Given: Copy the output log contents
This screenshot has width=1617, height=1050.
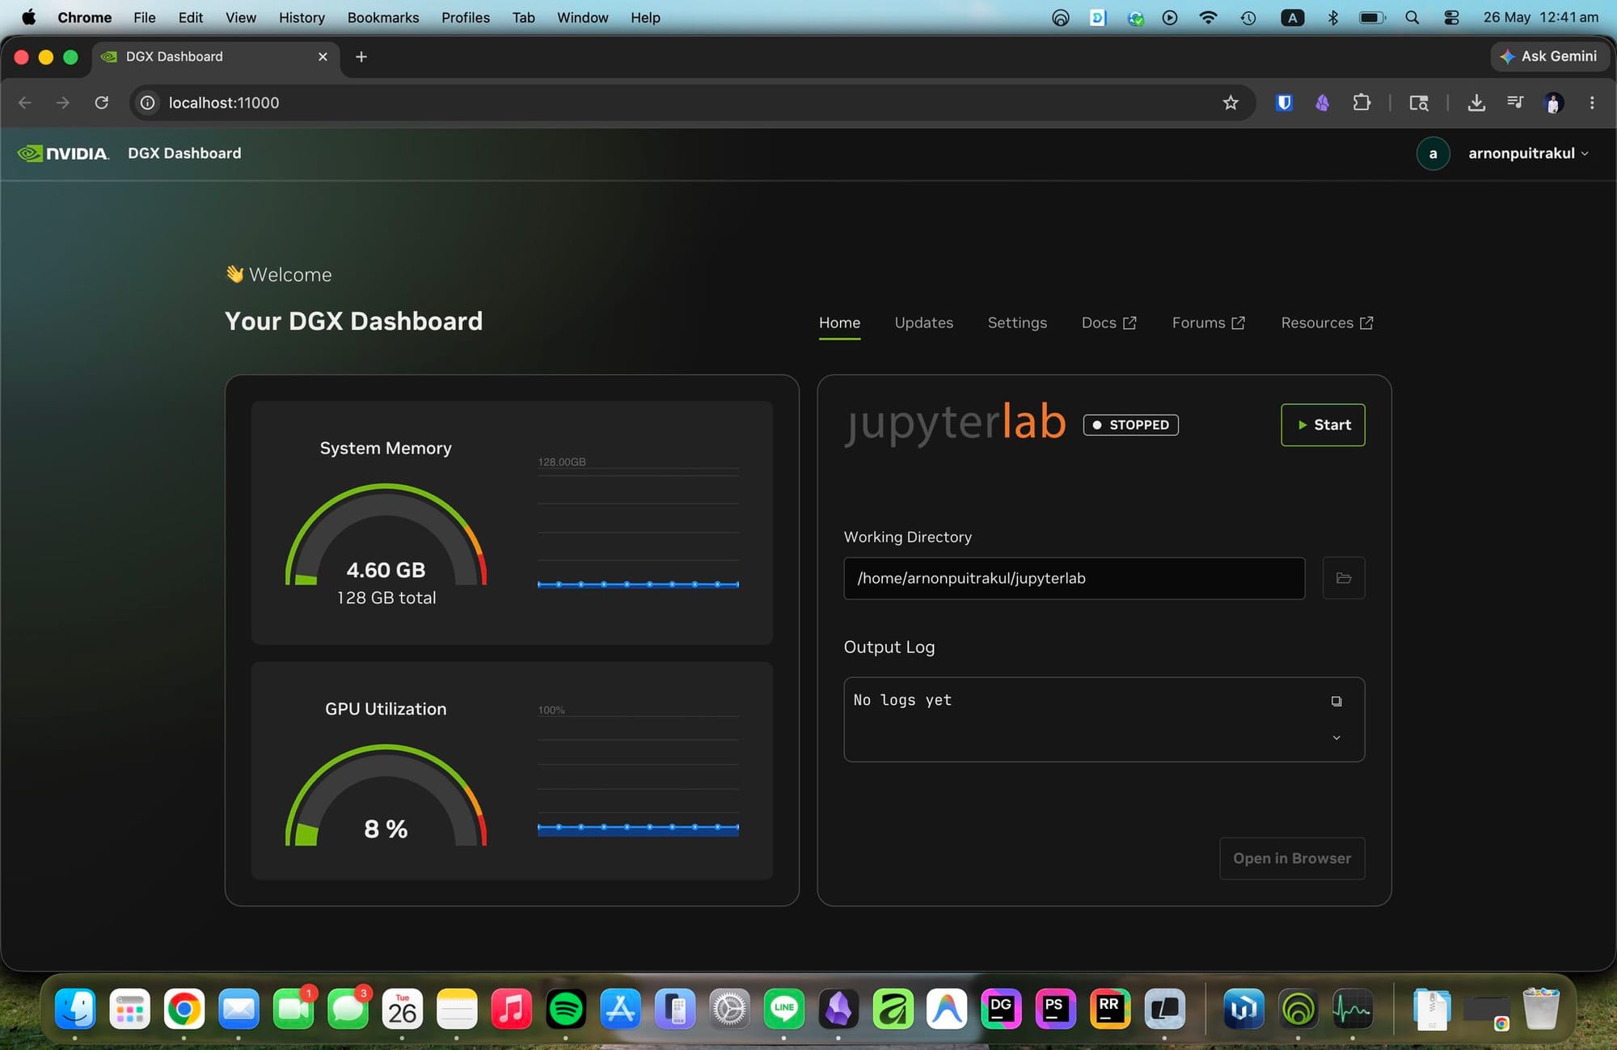Looking at the screenshot, I should pyautogui.click(x=1336, y=701).
